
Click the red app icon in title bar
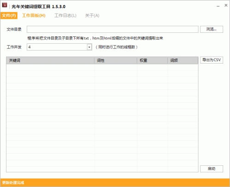tap(5, 5)
